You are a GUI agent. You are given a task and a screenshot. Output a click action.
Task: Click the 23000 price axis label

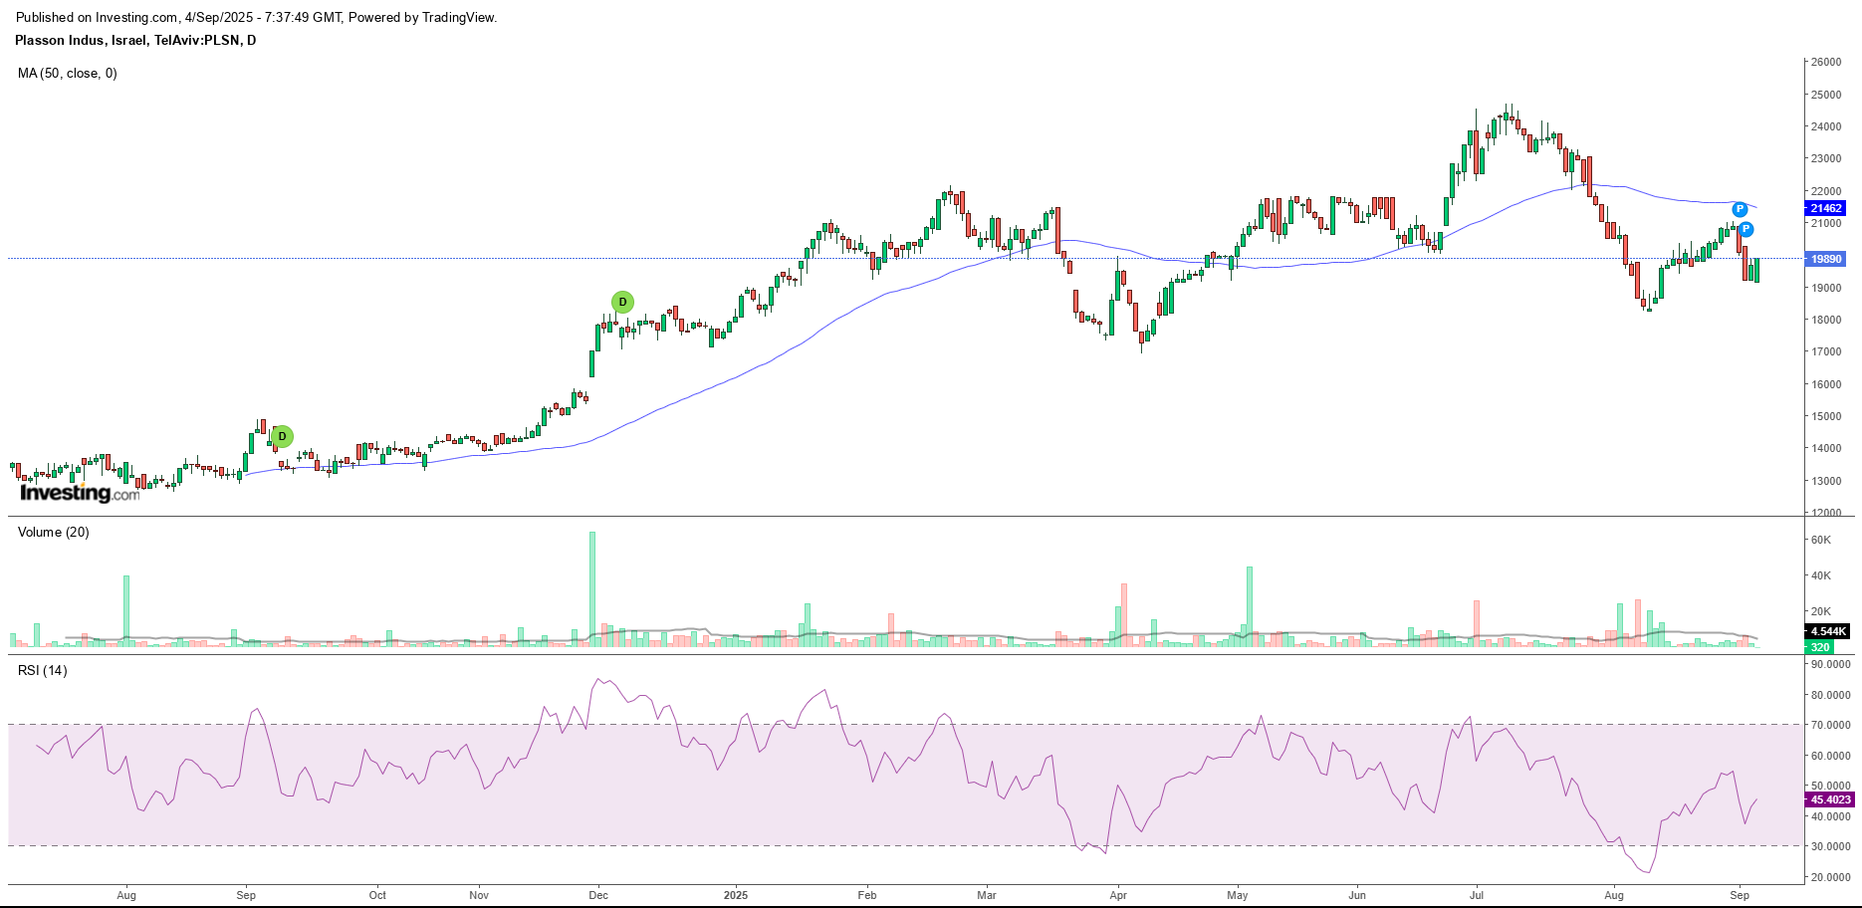pos(1826,158)
